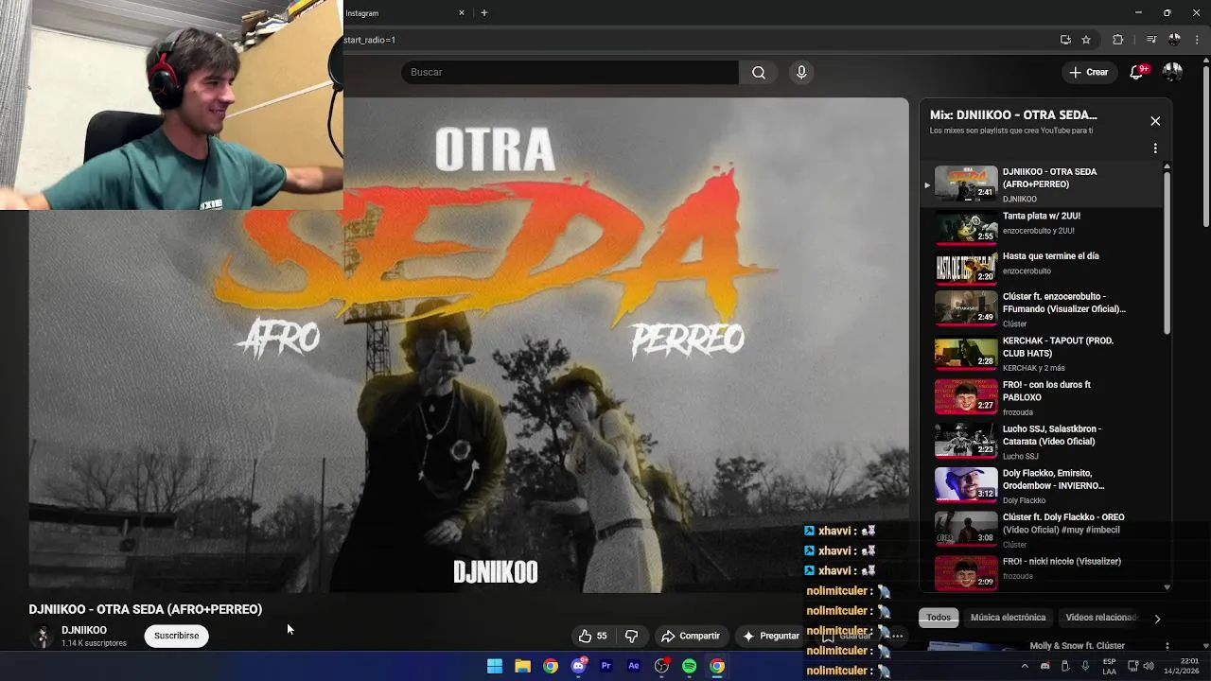Dislike the video with thumbs down
This screenshot has width=1211, height=681.
[x=631, y=636]
